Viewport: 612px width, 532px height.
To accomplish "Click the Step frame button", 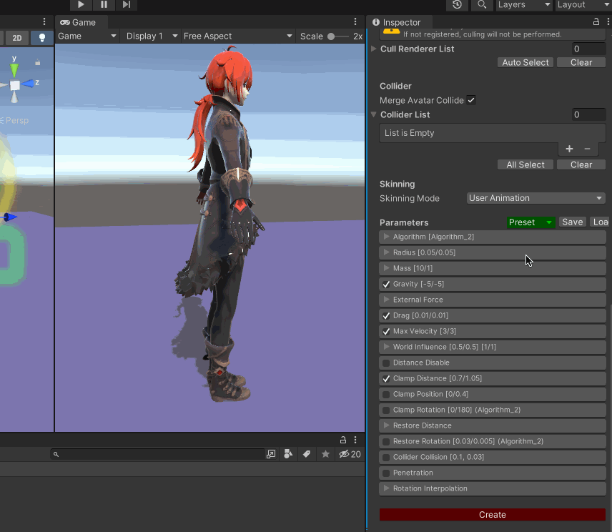I will click(x=127, y=4).
